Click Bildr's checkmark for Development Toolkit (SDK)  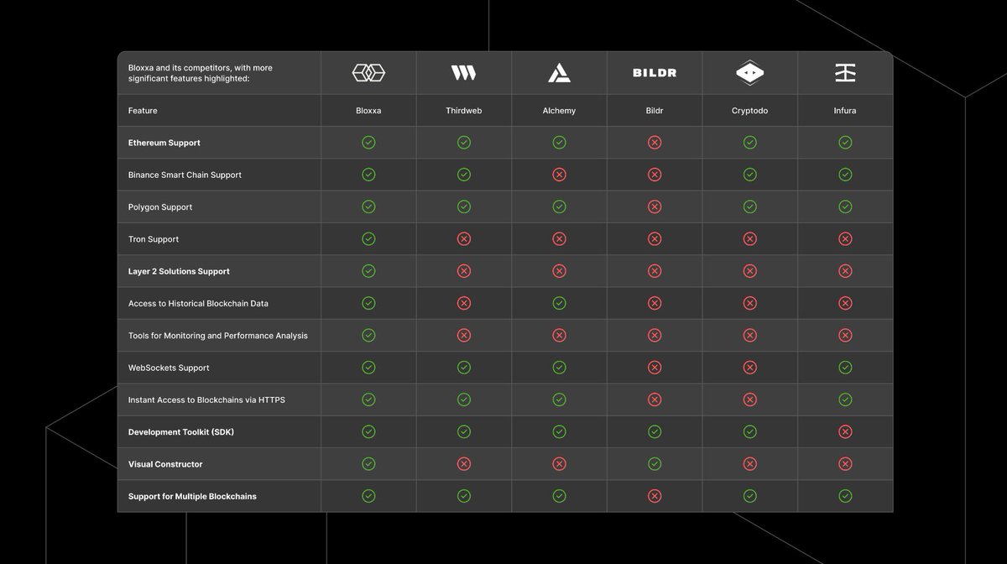pyautogui.click(x=655, y=431)
